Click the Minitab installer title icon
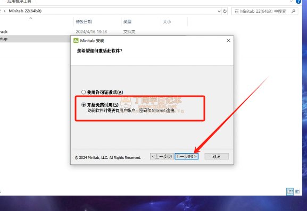The image size is (307, 211). click(x=76, y=40)
